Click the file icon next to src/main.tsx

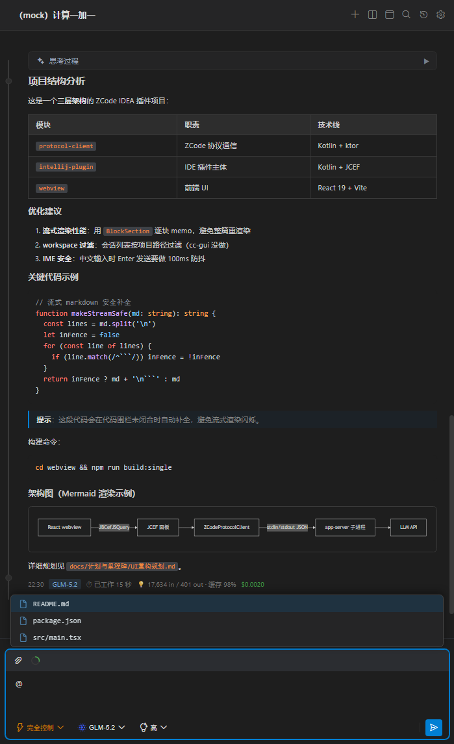coord(23,637)
